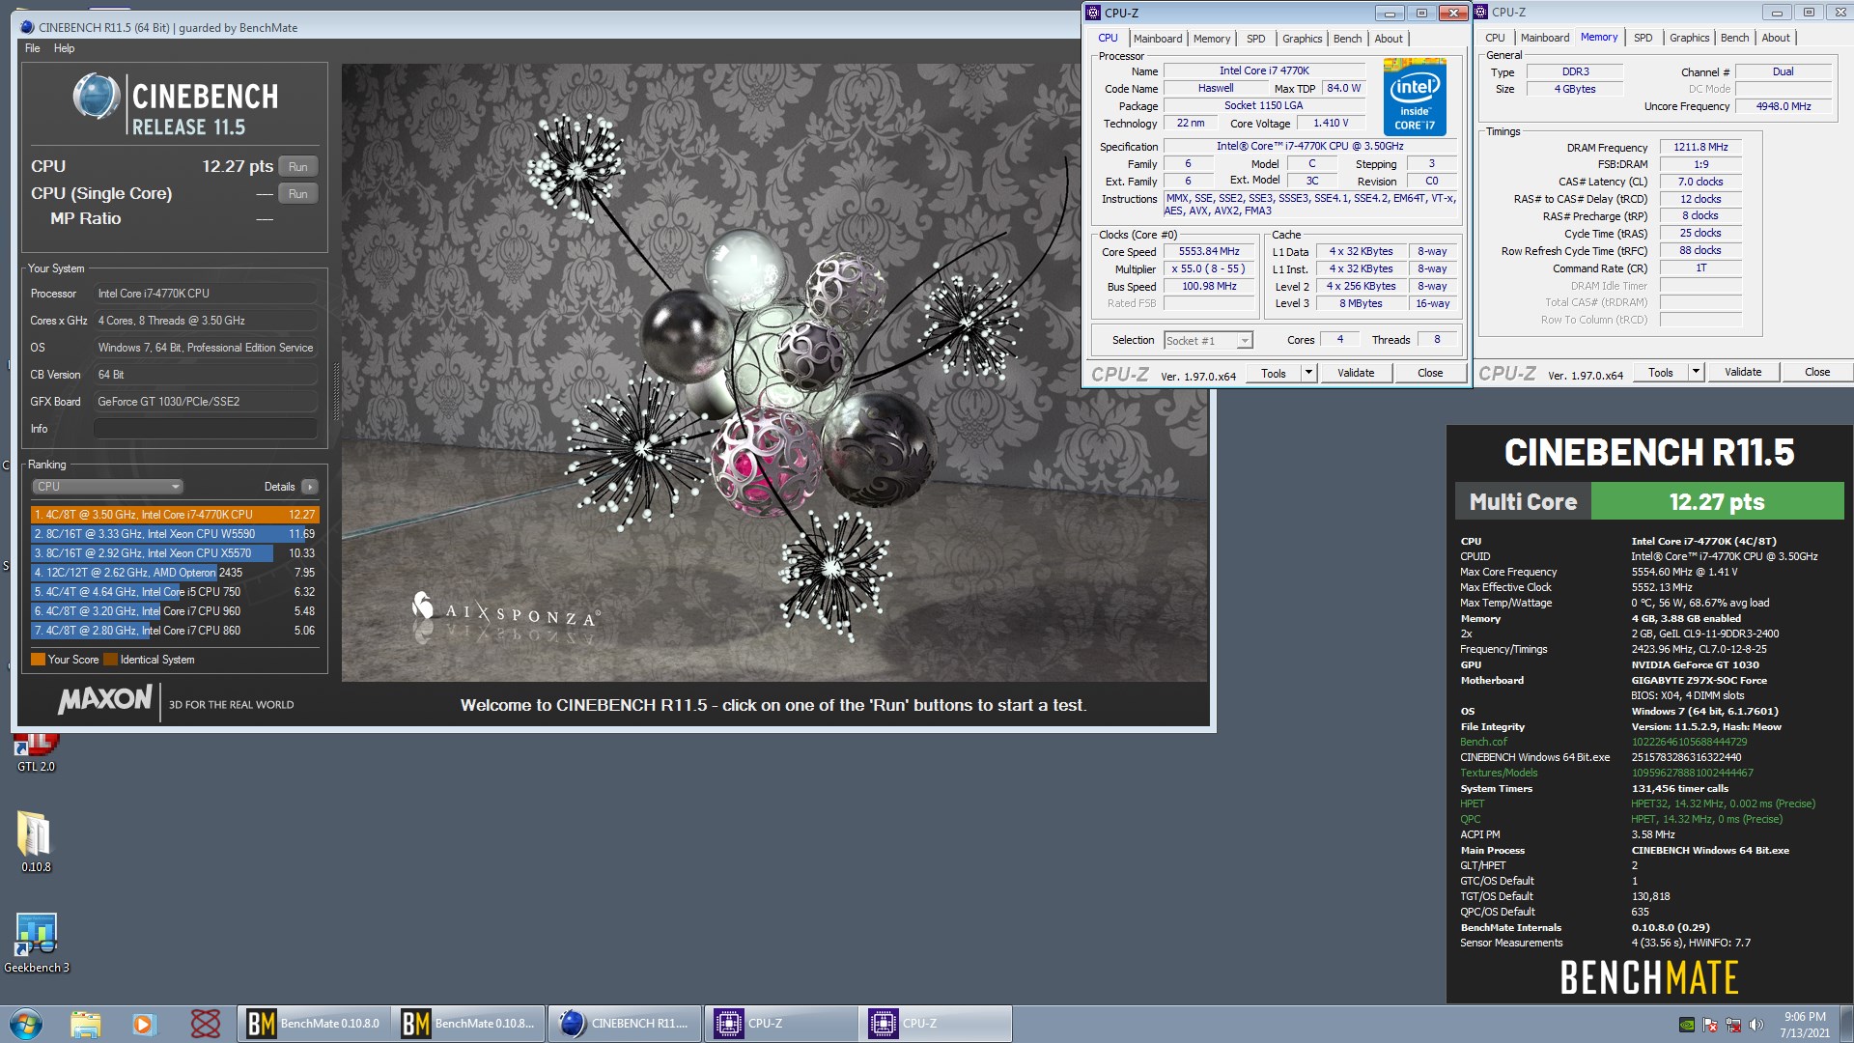Click the Bench.cof file integrity entry

coord(1483,743)
